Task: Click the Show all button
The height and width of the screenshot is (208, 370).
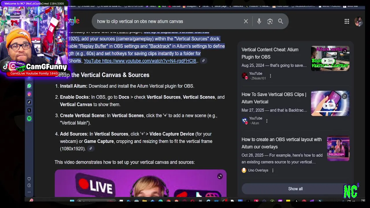Action: click(295, 189)
